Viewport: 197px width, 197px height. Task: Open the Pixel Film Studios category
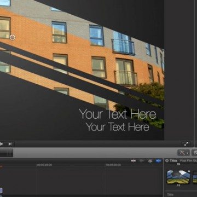(x=188, y=161)
